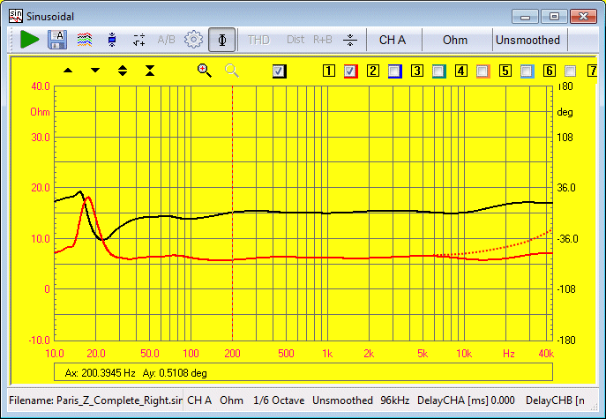Viewport: 606px width, 419px height.
Task: Enable the light blue overlay 5 checkbox
Action: (527, 71)
